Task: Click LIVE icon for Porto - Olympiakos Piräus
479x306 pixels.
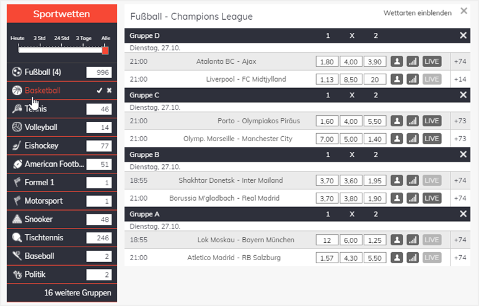Action: click(x=432, y=121)
